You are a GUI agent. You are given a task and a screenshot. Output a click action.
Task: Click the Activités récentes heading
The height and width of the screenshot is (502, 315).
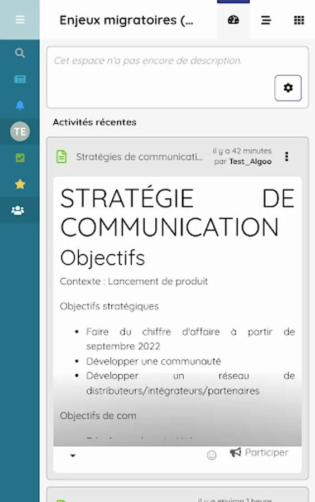click(94, 122)
